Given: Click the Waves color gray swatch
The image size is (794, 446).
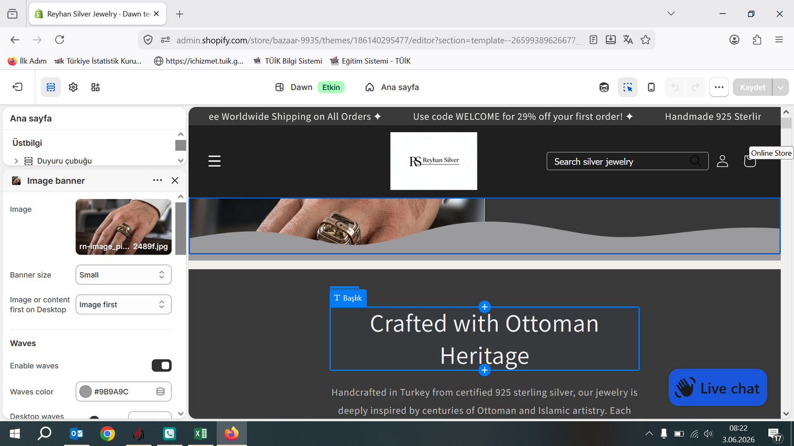Looking at the screenshot, I should click(x=85, y=392).
